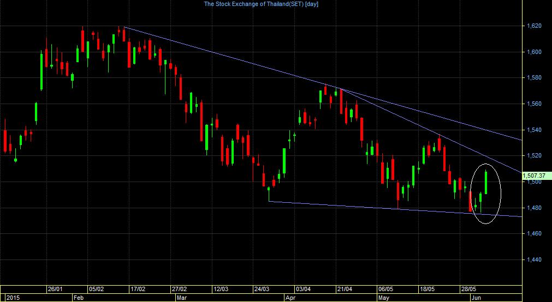
Task: Click the Mar month label
Action: tap(182, 298)
